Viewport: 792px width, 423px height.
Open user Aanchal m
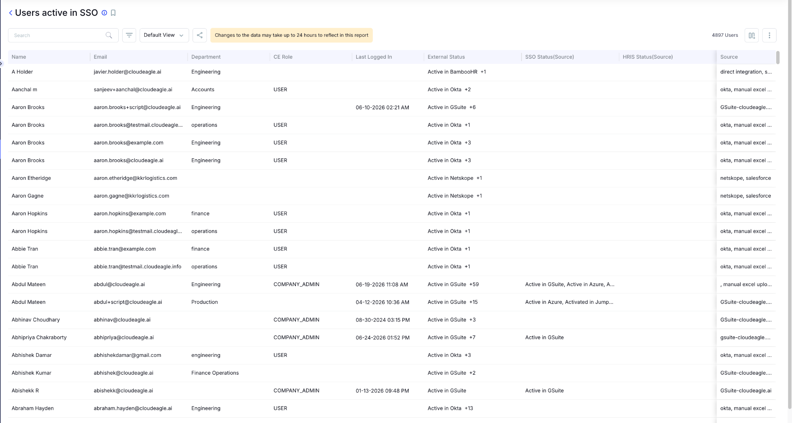[24, 90]
